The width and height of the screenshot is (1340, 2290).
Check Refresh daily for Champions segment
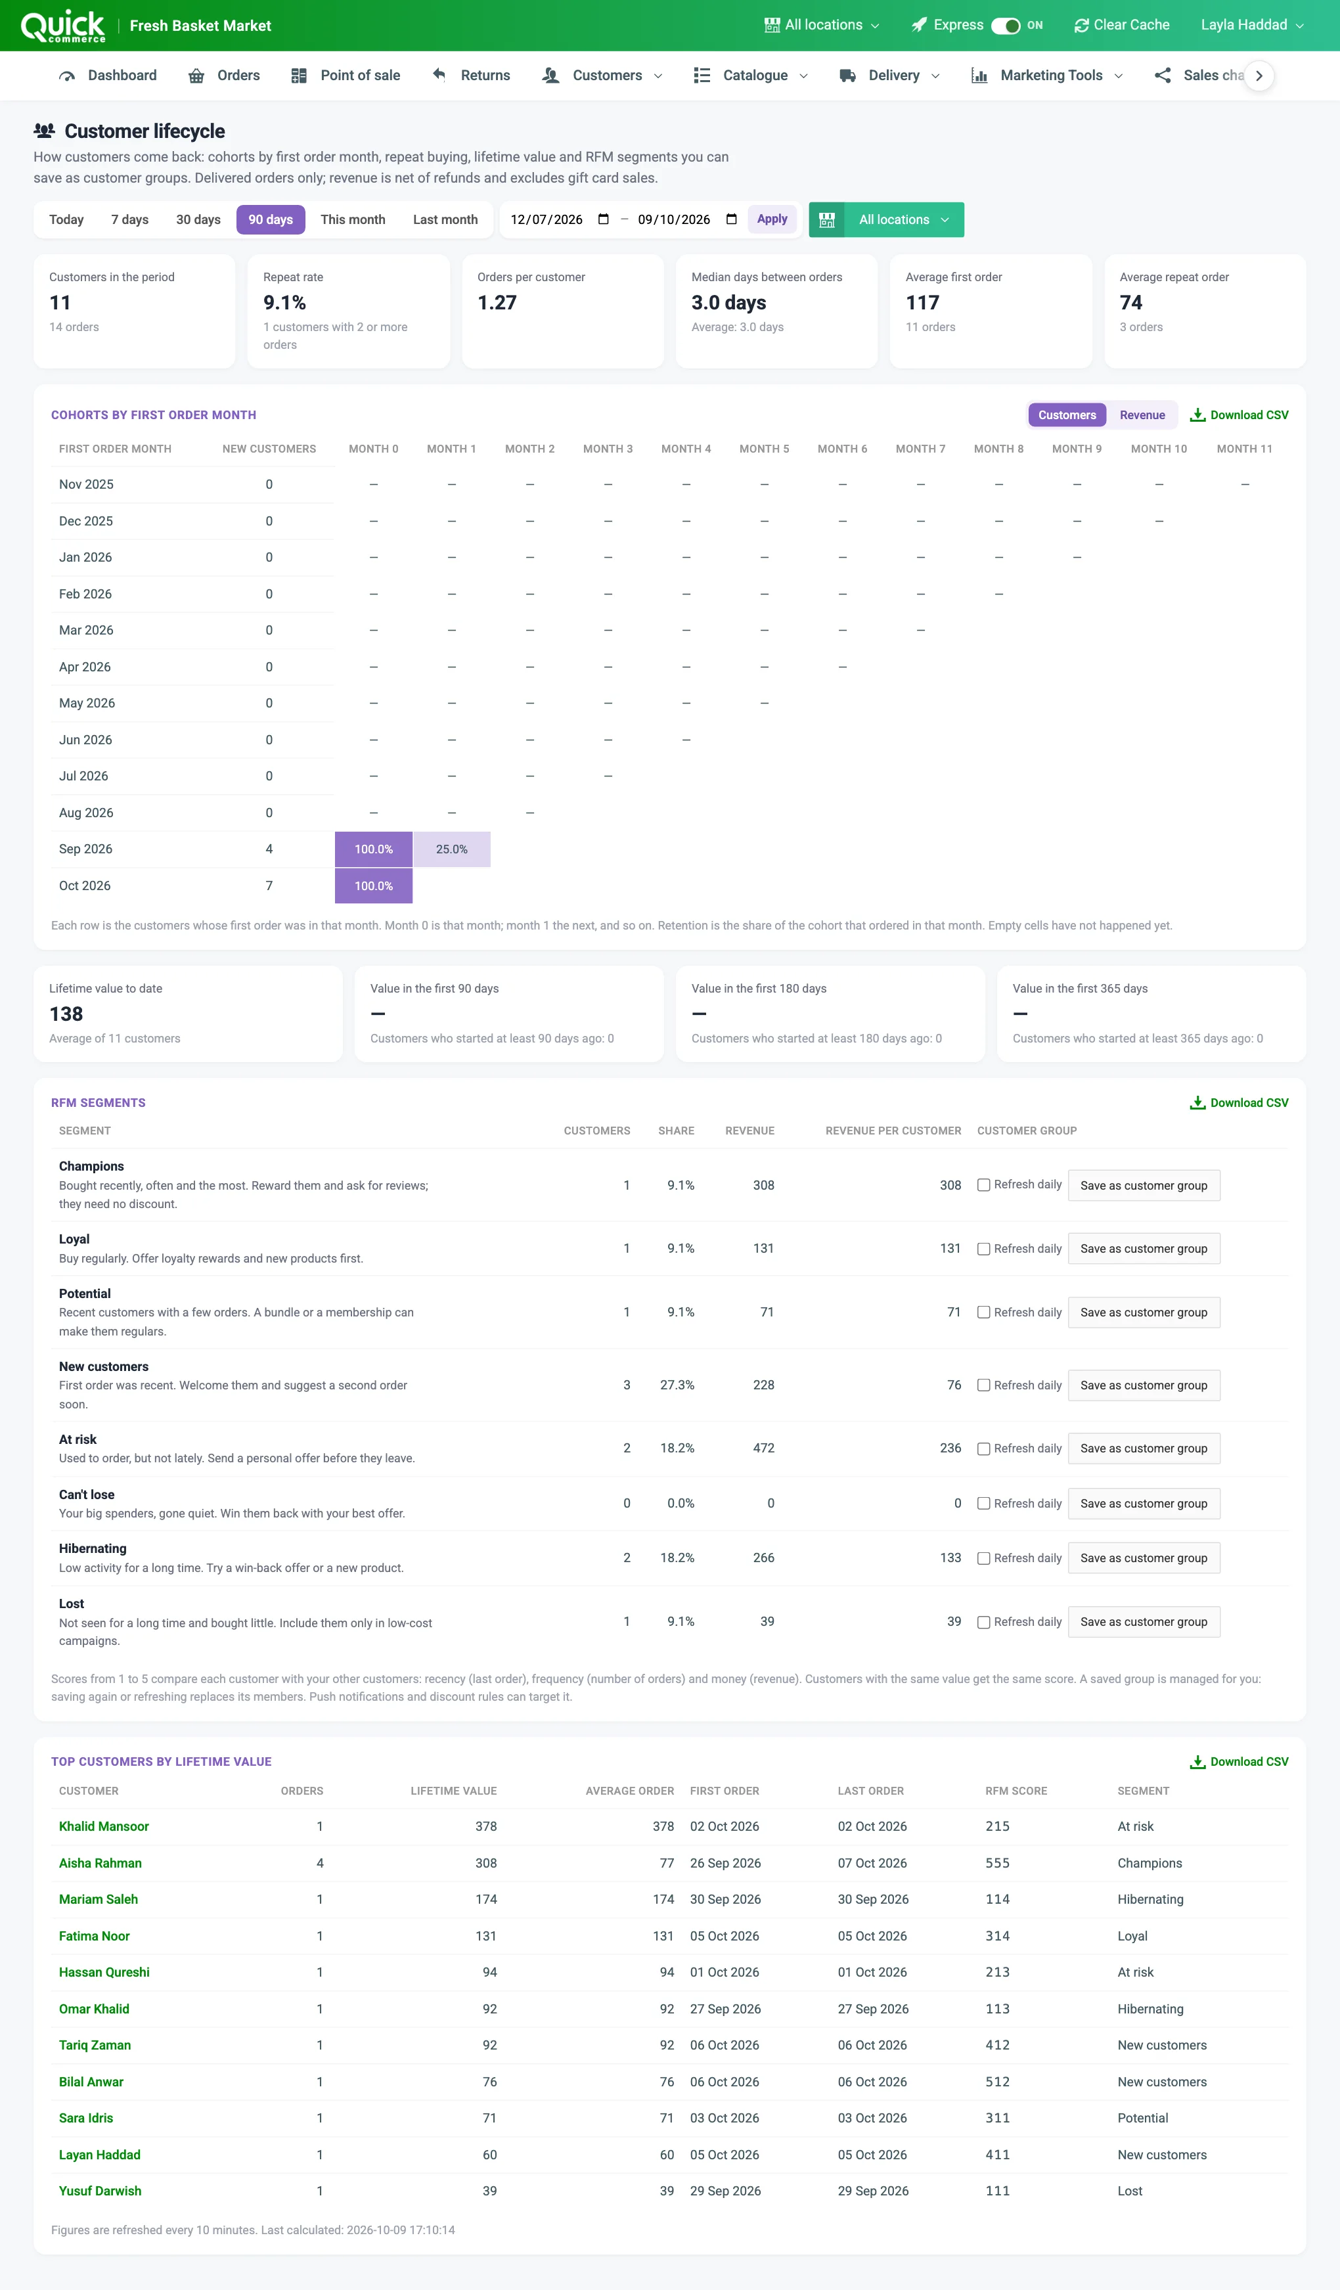pos(984,1185)
